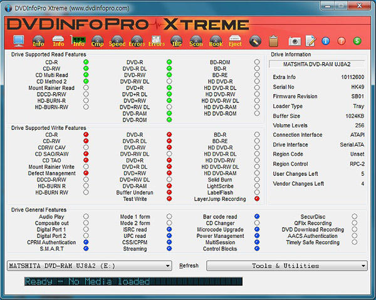
Task: Click the LightScribe indicator
Action: point(257,186)
